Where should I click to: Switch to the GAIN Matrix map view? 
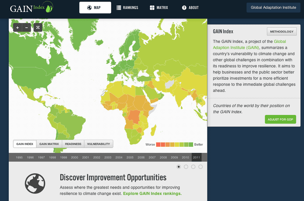pyautogui.click(x=49, y=144)
